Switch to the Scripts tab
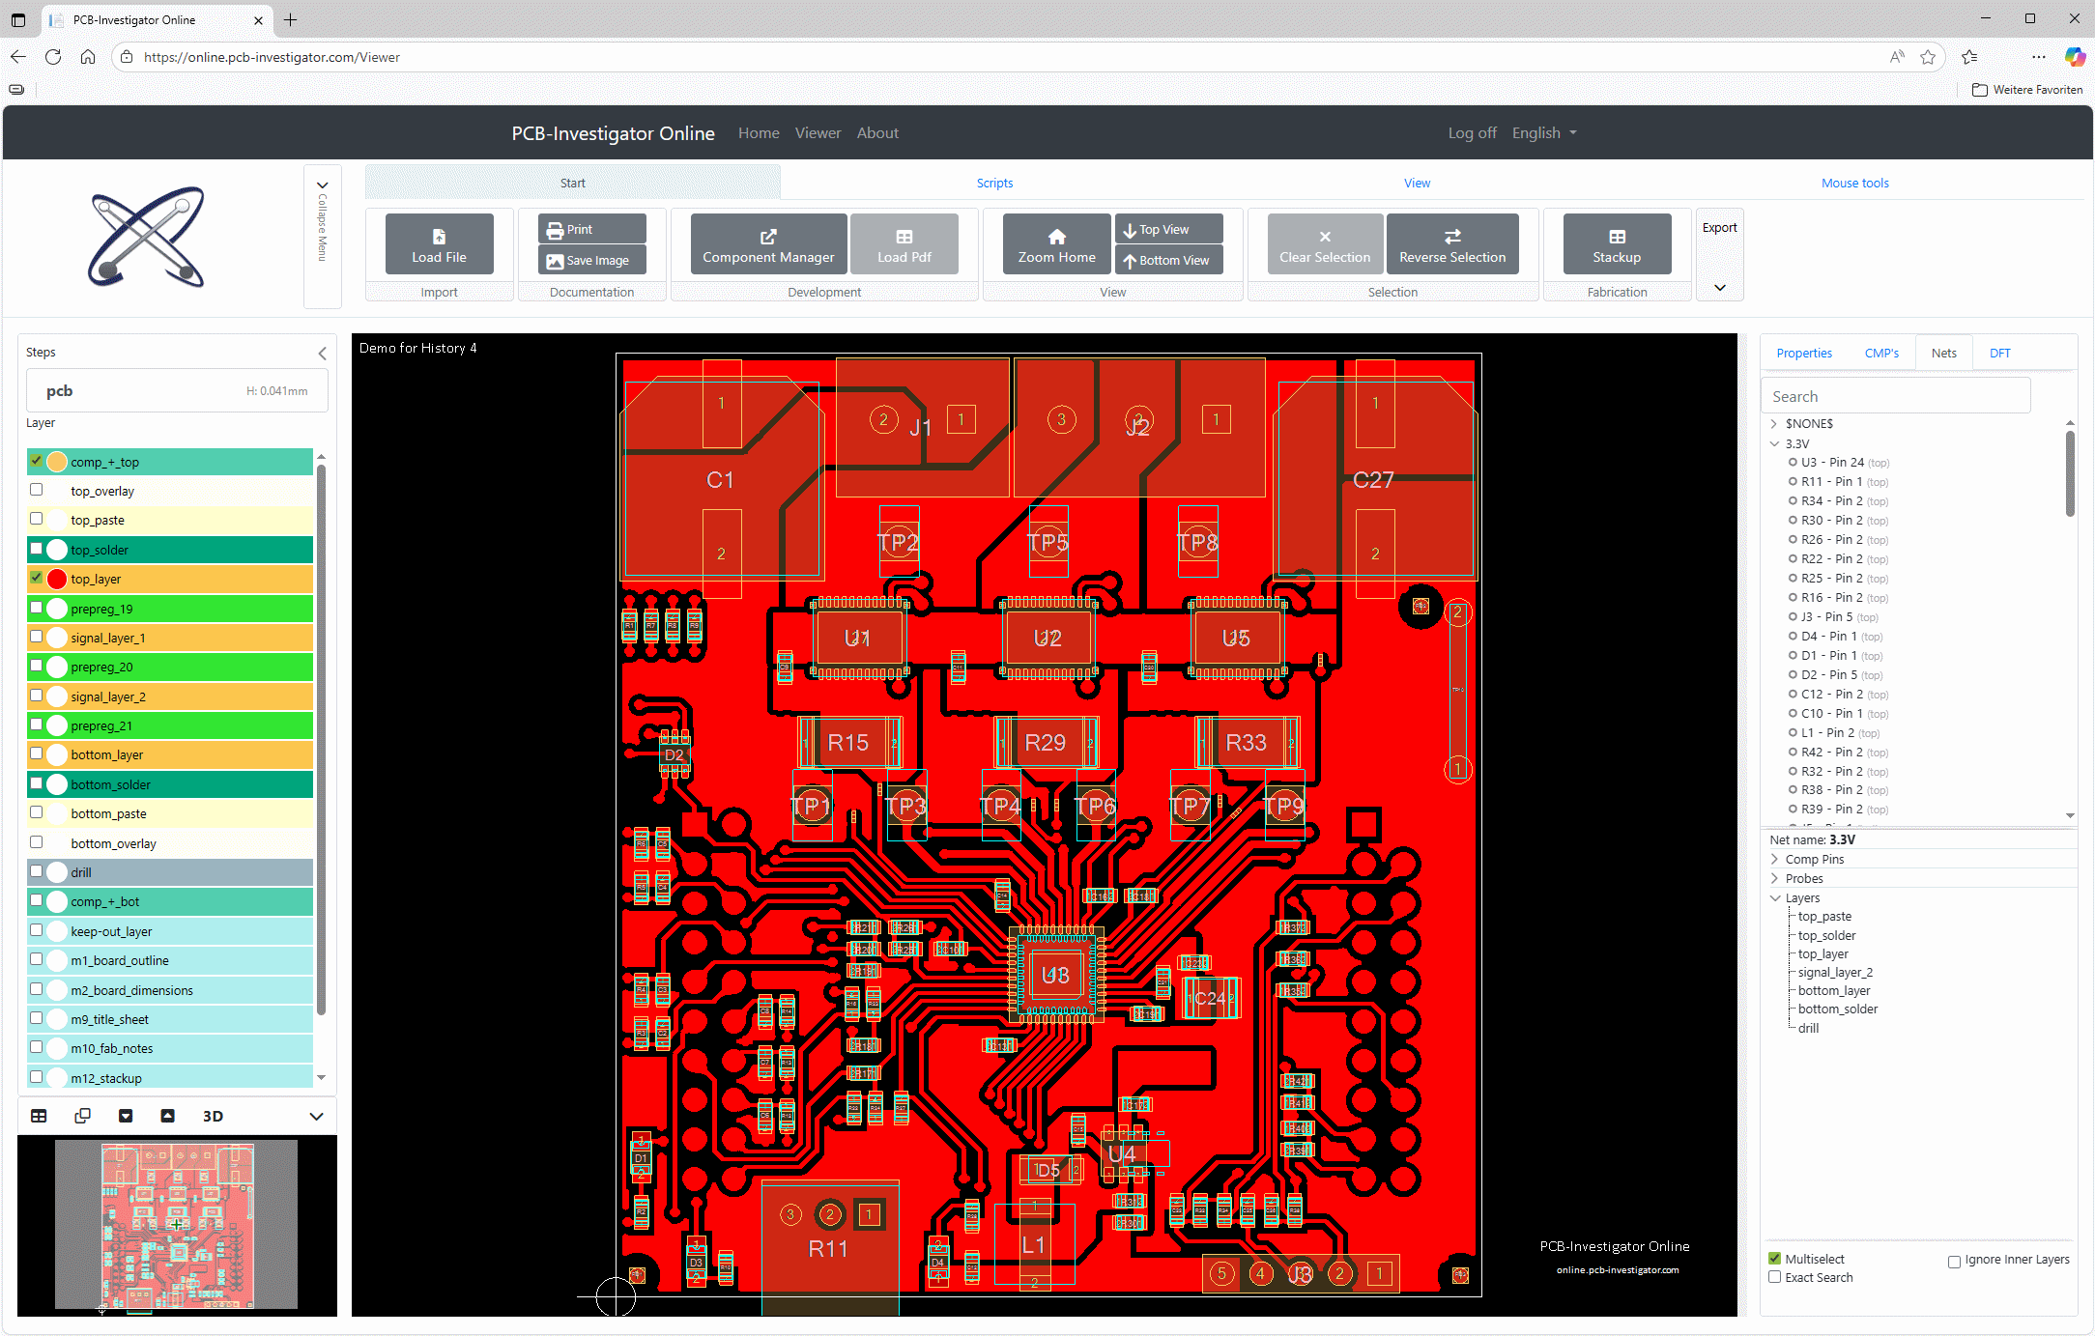Viewport: 2095px width, 1336px height. pyautogui.click(x=994, y=182)
